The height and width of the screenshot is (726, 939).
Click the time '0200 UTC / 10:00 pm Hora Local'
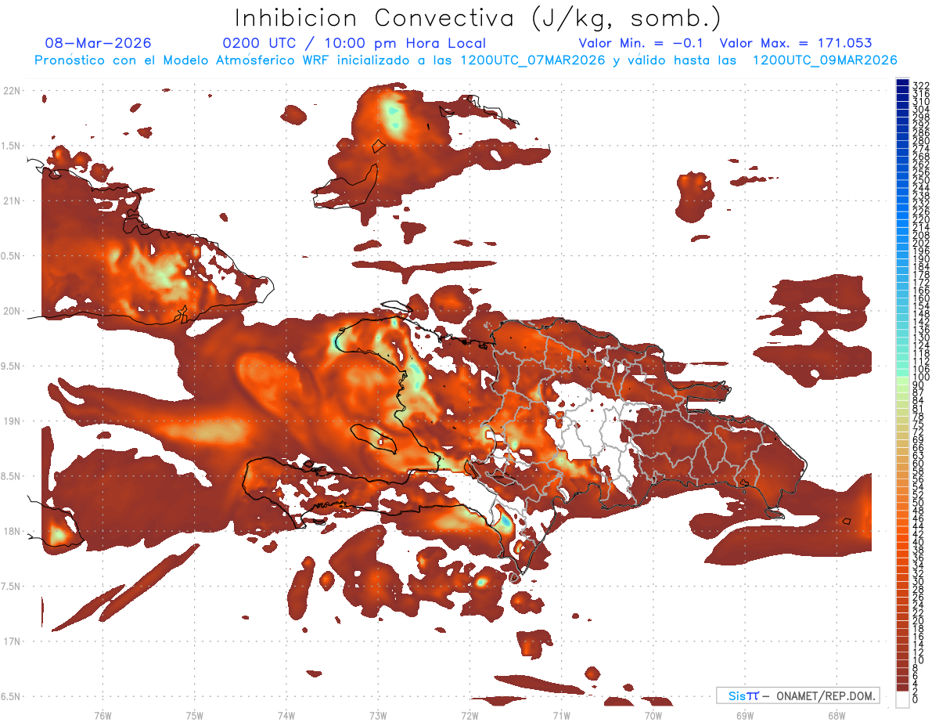point(354,44)
